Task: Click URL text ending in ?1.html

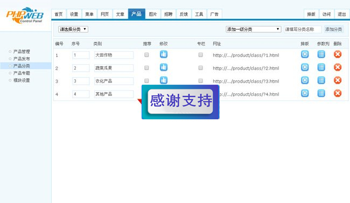Action: (246, 55)
